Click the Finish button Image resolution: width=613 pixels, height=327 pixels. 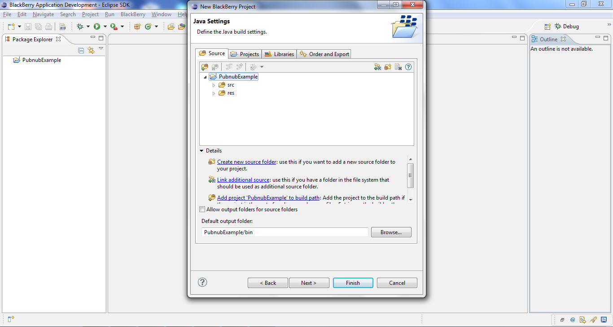point(353,283)
